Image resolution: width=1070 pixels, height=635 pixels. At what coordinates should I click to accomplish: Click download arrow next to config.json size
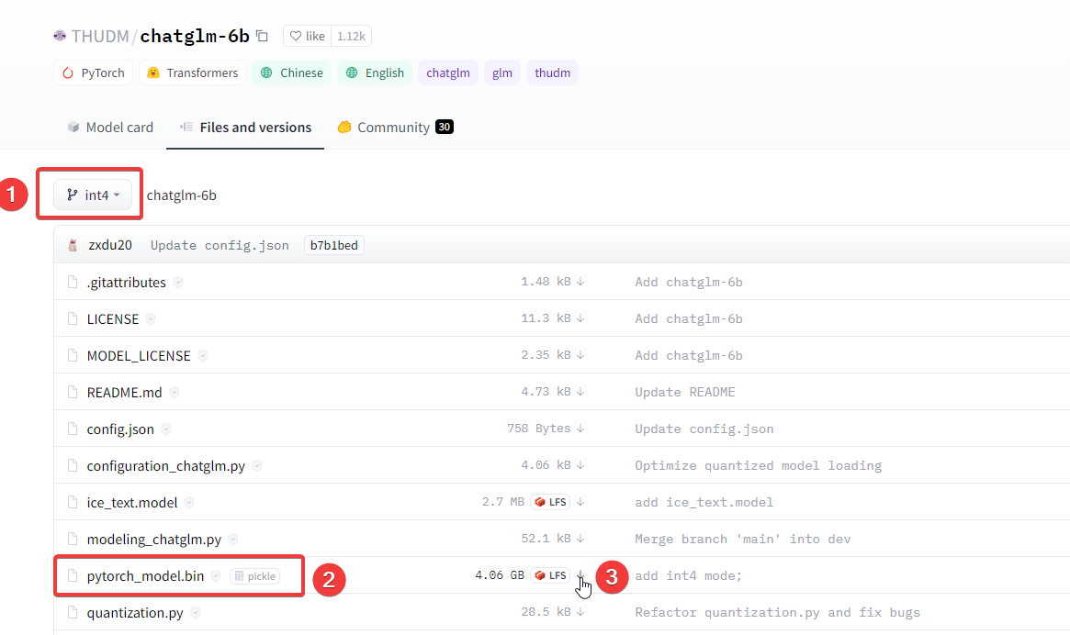(x=580, y=429)
